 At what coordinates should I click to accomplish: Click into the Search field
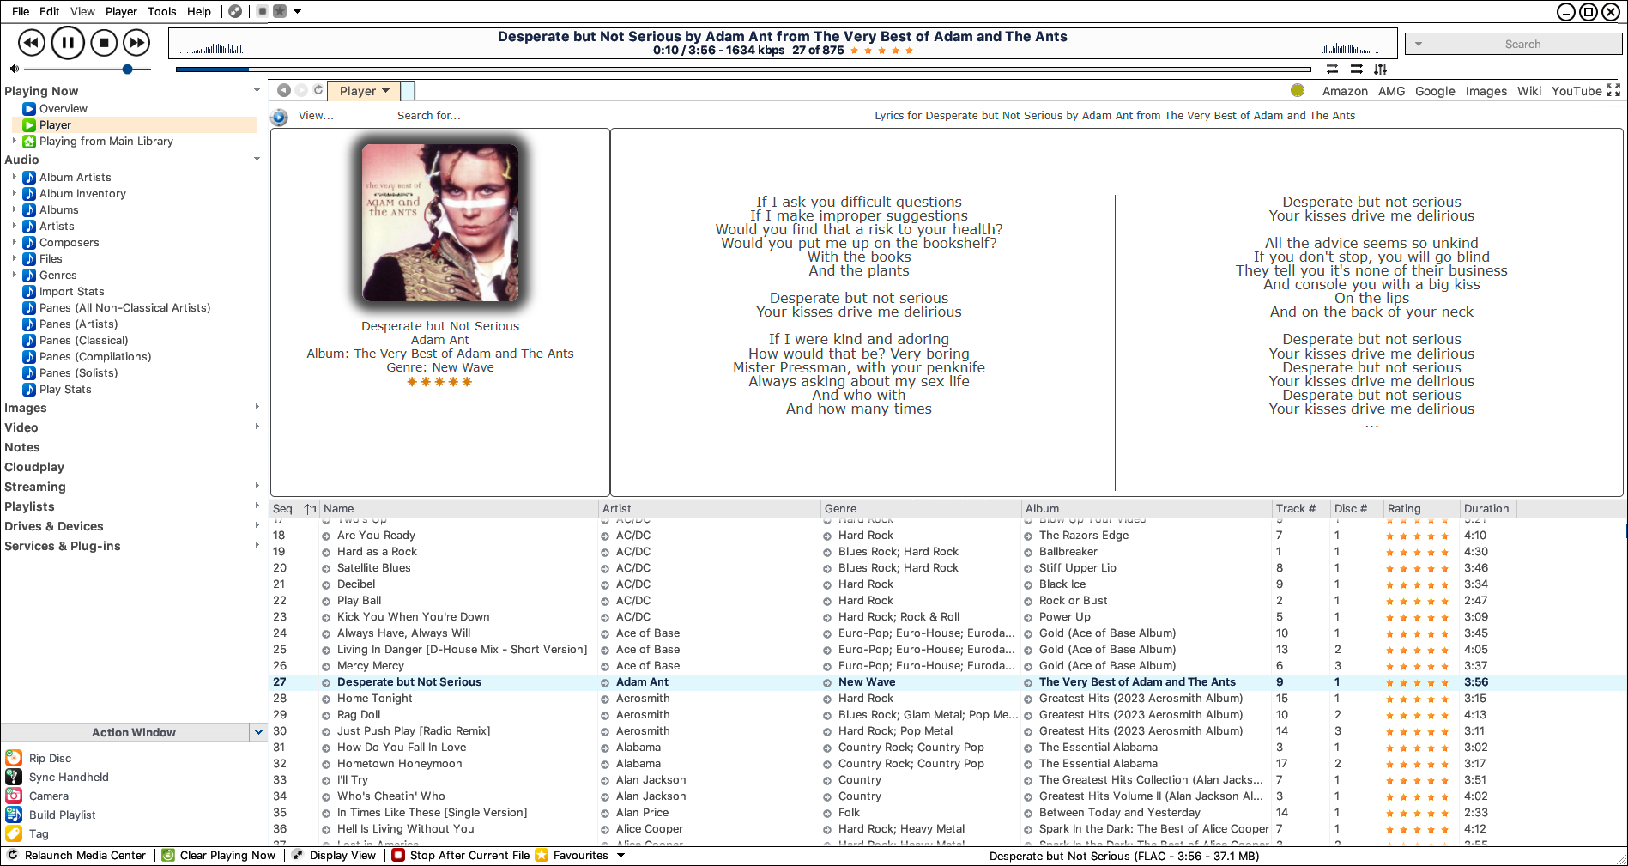(1522, 45)
